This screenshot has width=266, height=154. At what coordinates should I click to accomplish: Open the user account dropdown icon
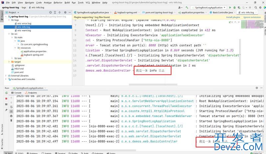coord(180,7)
